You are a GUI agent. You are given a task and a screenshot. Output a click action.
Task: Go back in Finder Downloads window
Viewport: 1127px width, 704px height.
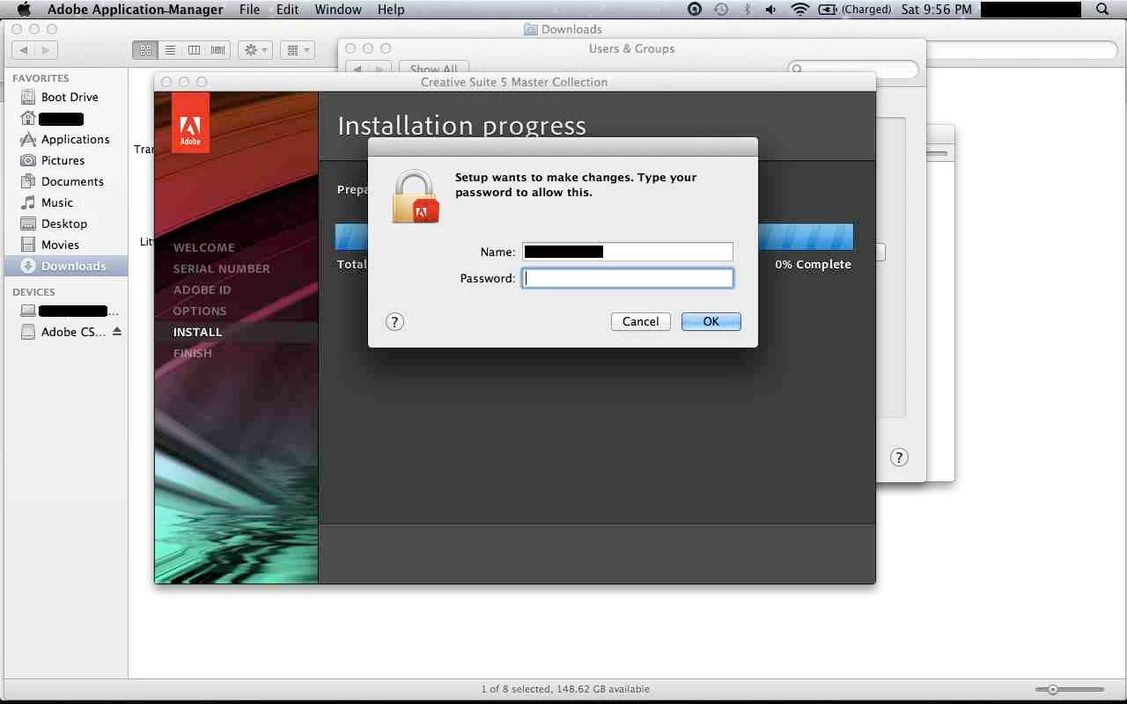pyautogui.click(x=24, y=50)
